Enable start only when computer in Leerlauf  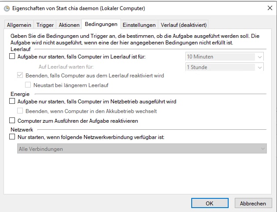click(12, 56)
